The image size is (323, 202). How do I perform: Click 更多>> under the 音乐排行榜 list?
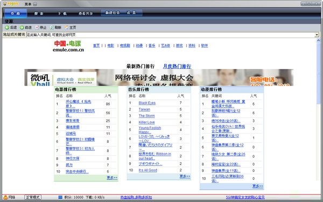tap(185, 176)
